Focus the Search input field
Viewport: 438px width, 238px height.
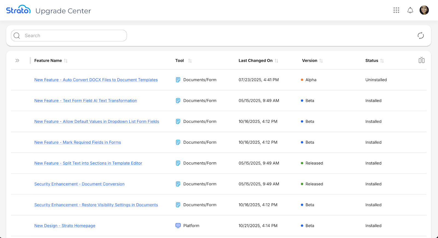click(74, 36)
